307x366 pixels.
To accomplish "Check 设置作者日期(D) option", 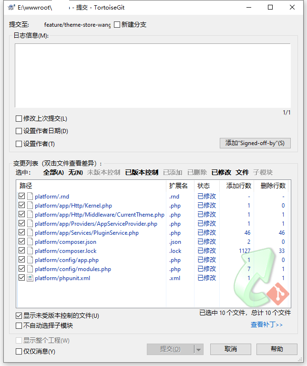I will [19, 131].
